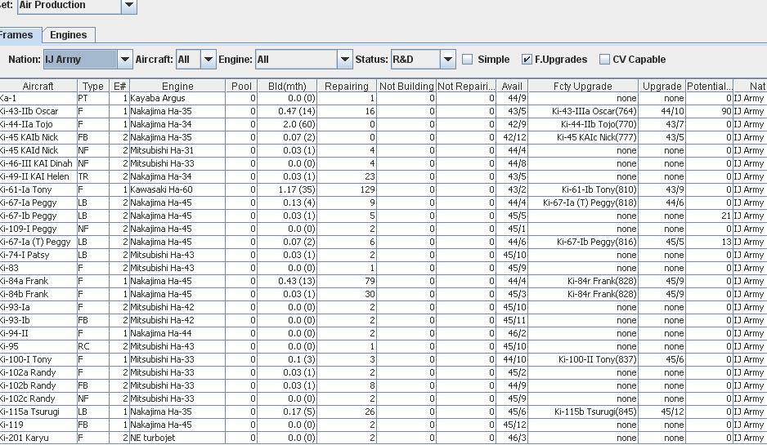This screenshot has height=445, width=767.
Task: Click the Fcty Upgrade column header
Action: coord(582,86)
